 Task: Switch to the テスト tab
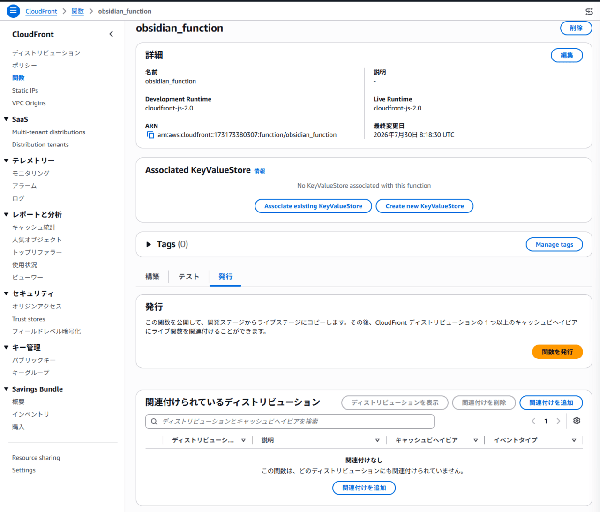(189, 277)
